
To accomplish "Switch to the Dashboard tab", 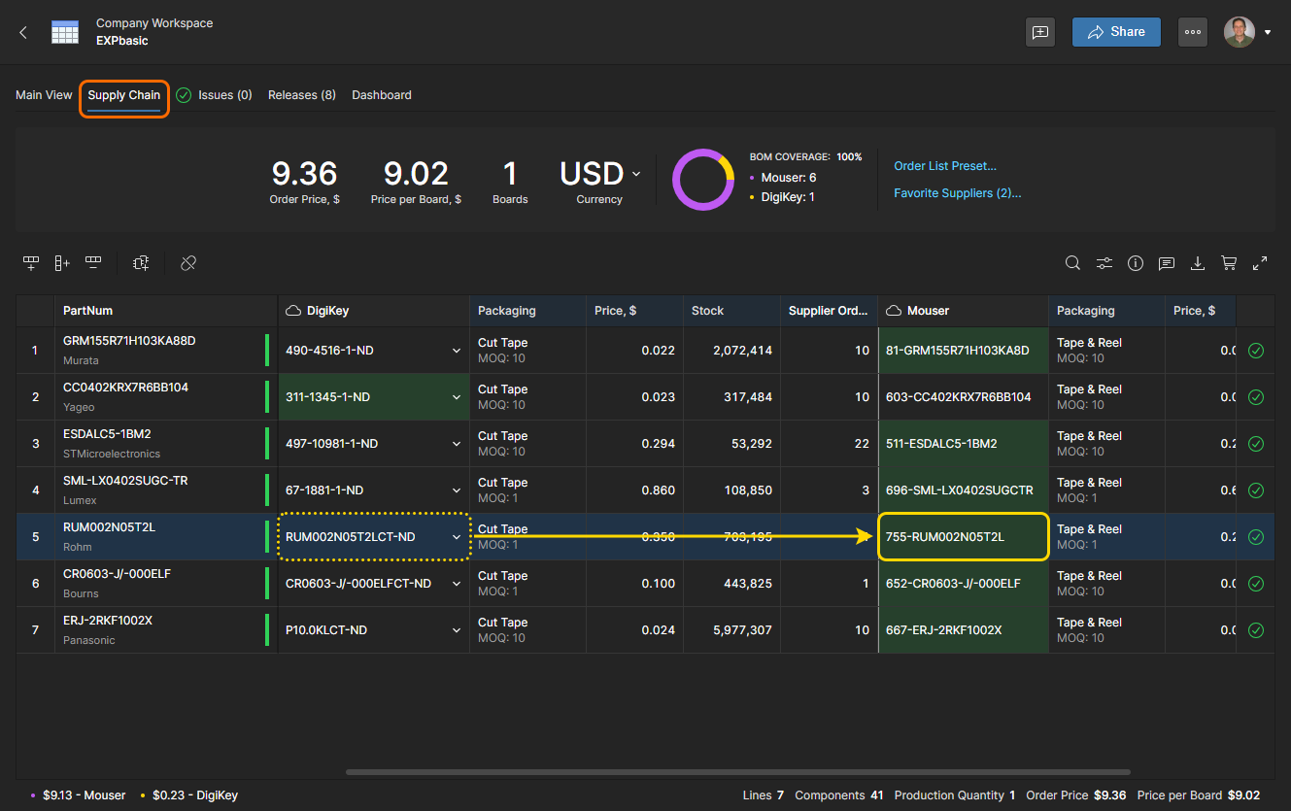I will click(x=381, y=95).
